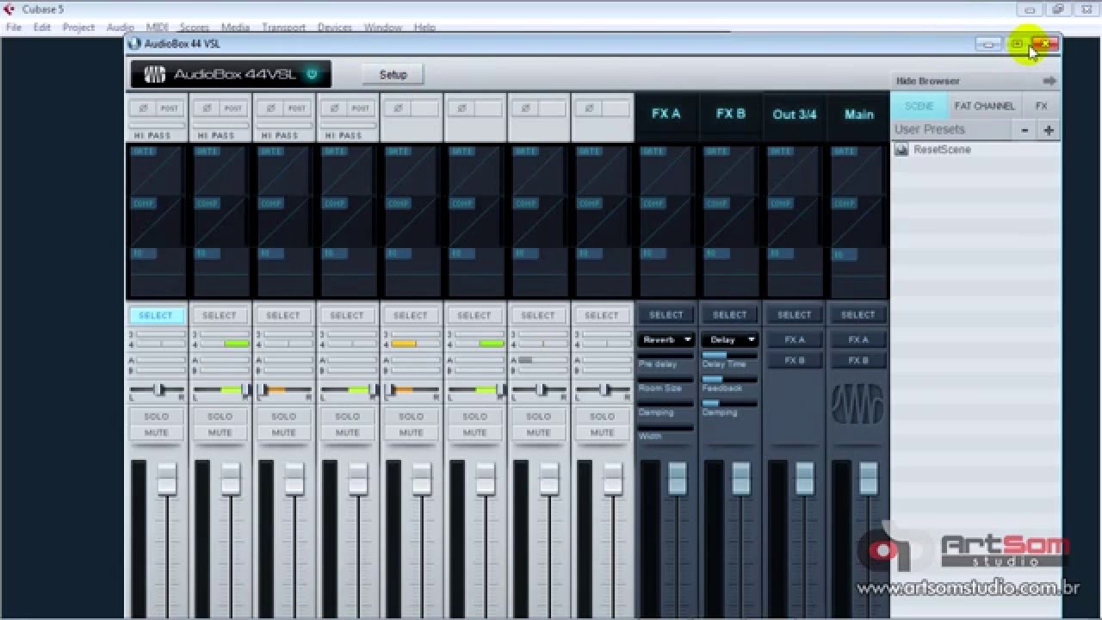This screenshot has width=1102, height=620.
Task: Open the COMP graph on Main channel
Action: 857,222
